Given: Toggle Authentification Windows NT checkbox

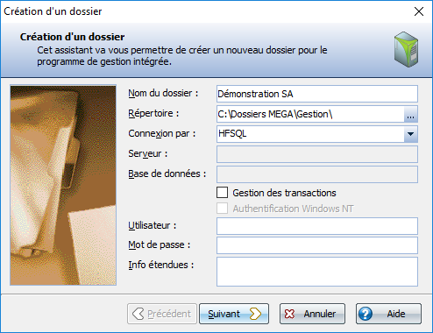Looking at the screenshot, I should pyautogui.click(x=223, y=209).
